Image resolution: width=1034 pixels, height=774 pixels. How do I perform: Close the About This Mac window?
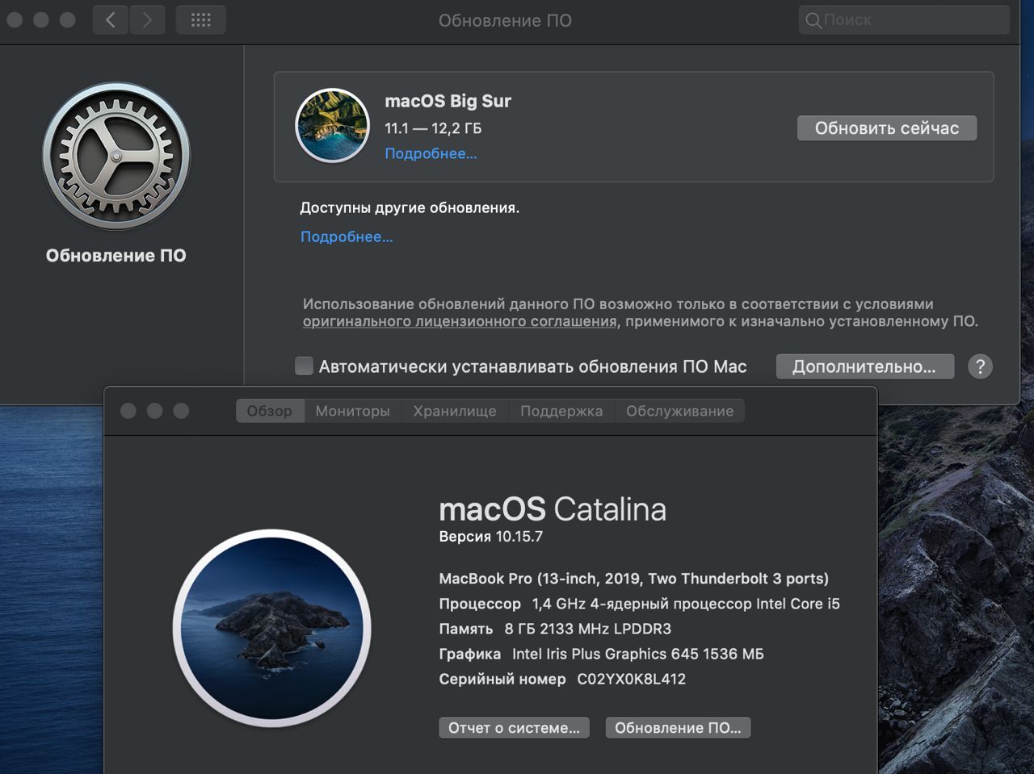pos(128,411)
